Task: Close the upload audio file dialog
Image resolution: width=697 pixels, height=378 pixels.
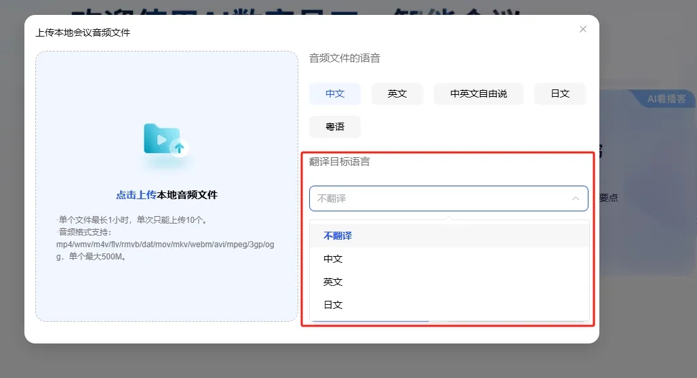Action: (x=583, y=29)
